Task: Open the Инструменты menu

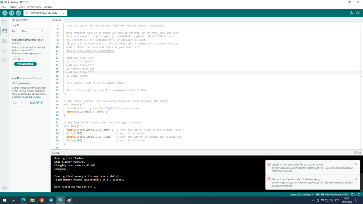Action: pyautogui.click(x=34, y=7)
